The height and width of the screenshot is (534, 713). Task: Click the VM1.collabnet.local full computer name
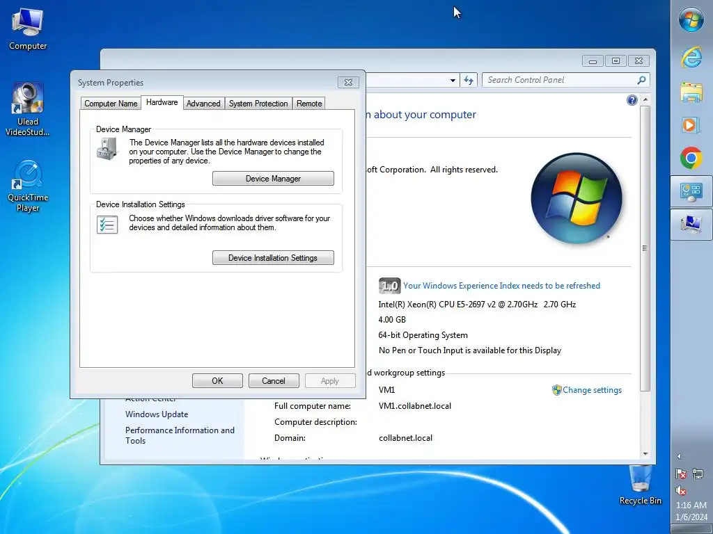[x=415, y=406]
